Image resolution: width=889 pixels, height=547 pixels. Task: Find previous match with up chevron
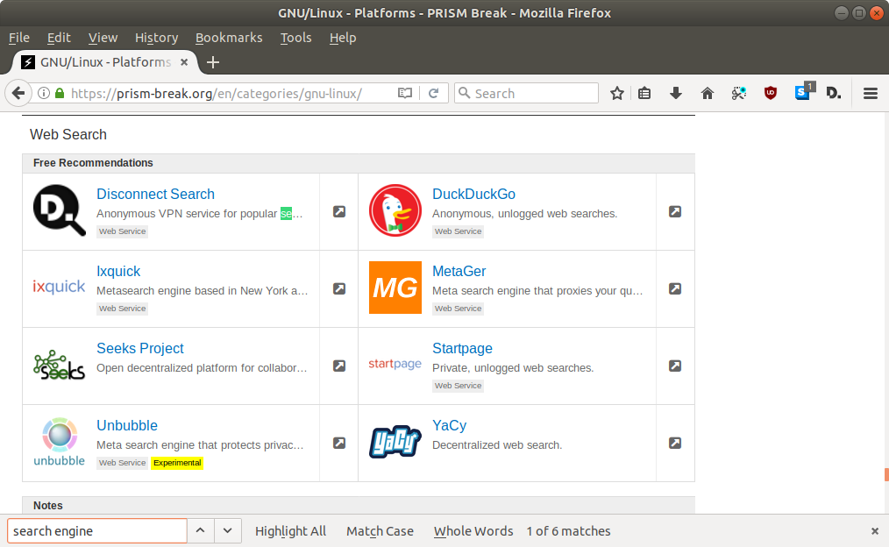click(x=200, y=531)
